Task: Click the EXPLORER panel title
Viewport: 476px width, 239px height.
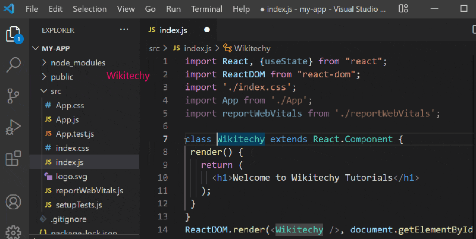Action: click(58, 30)
